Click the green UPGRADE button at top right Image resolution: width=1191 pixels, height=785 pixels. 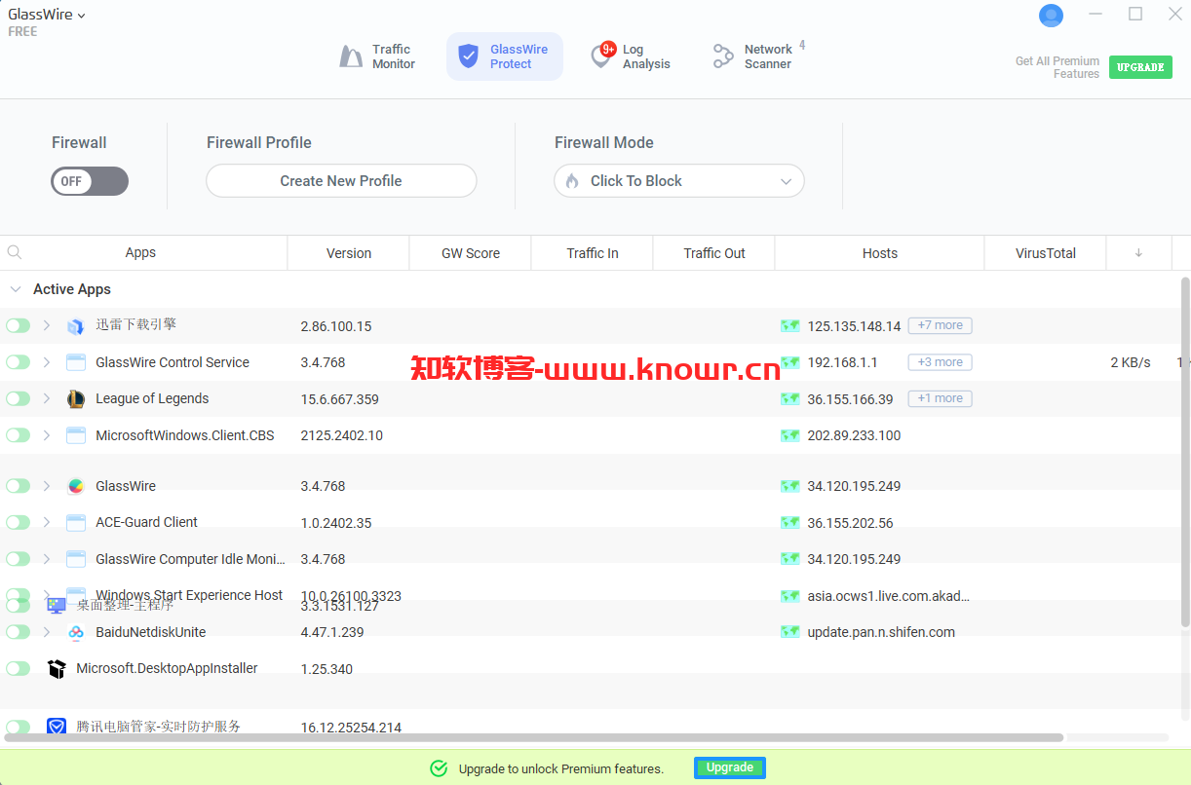click(1140, 67)
